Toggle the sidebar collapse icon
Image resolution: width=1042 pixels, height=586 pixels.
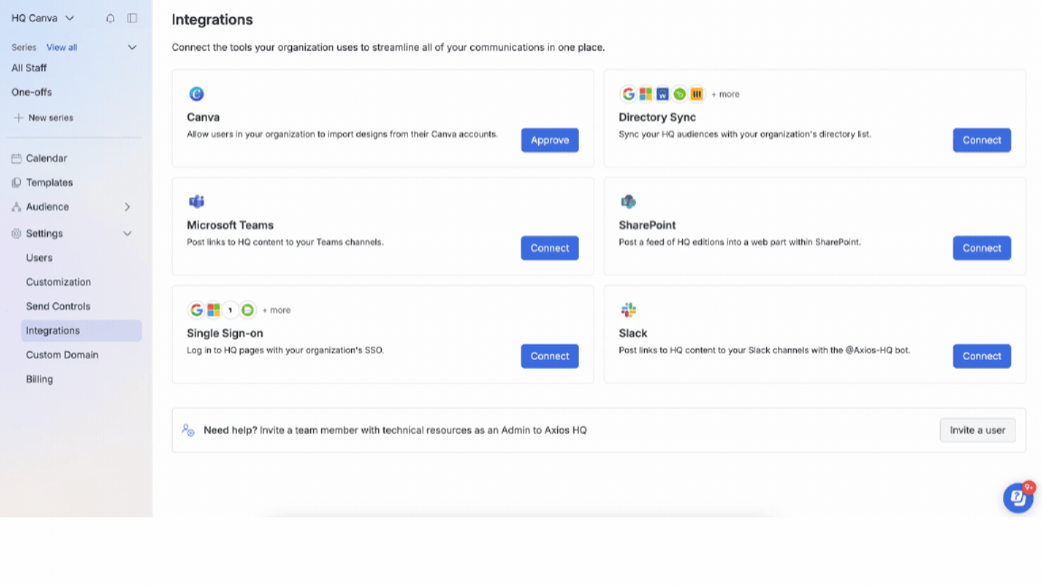(x=132, y=18)
